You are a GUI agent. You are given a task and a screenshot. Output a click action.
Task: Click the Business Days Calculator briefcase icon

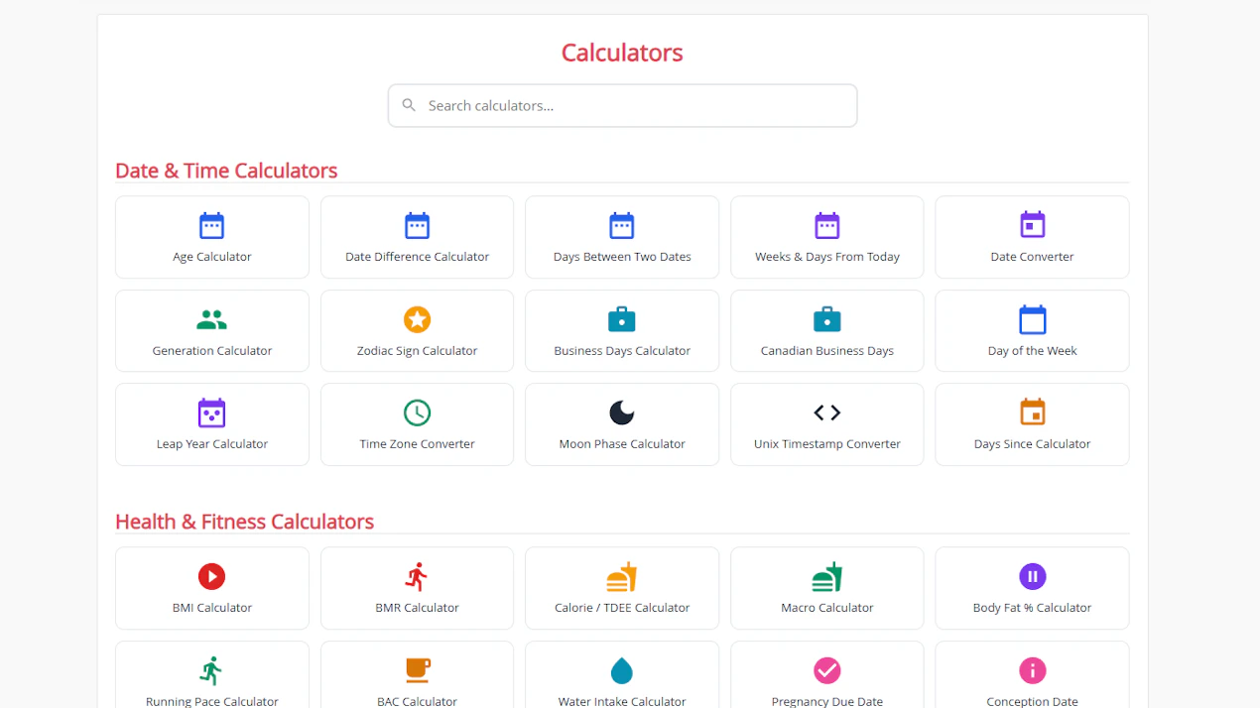pos(622,319)
